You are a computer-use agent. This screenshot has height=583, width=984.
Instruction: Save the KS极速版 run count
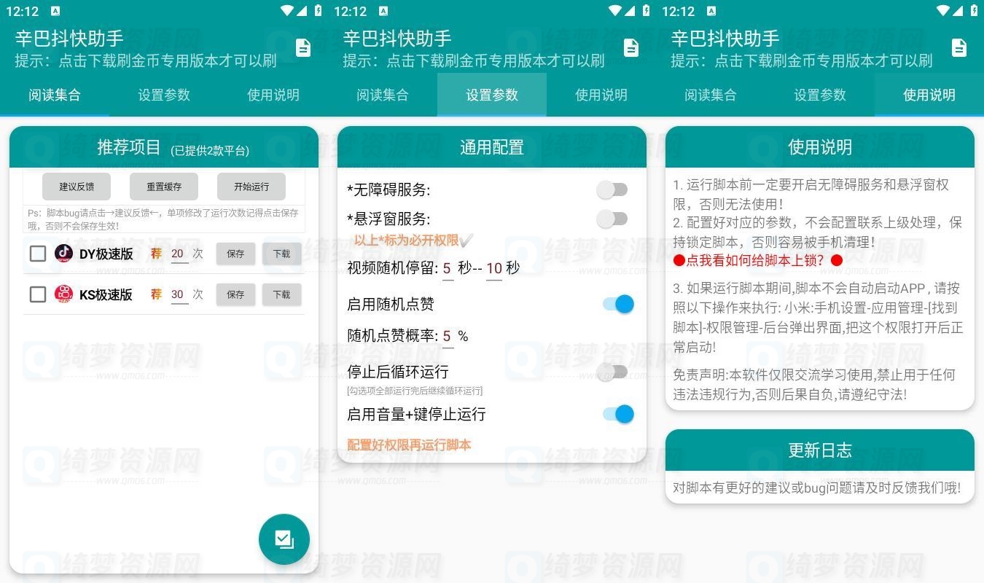[235, 294]
